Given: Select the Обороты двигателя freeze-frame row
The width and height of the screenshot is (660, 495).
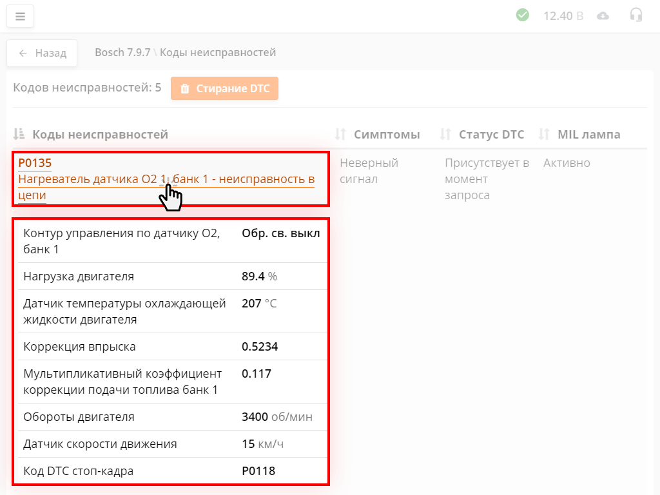Looking at the screenshot, I should (x=171, y=417).
